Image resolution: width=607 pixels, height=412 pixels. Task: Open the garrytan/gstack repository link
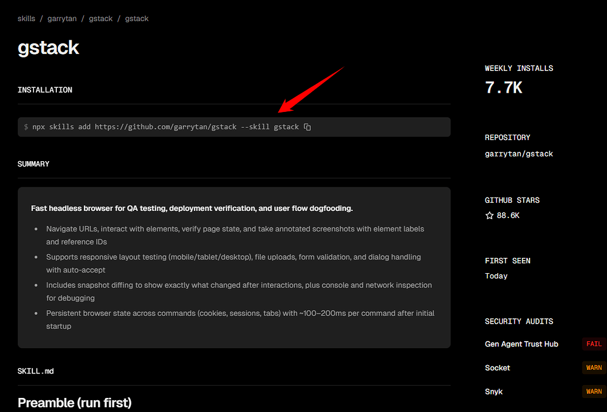pos(519,154)
